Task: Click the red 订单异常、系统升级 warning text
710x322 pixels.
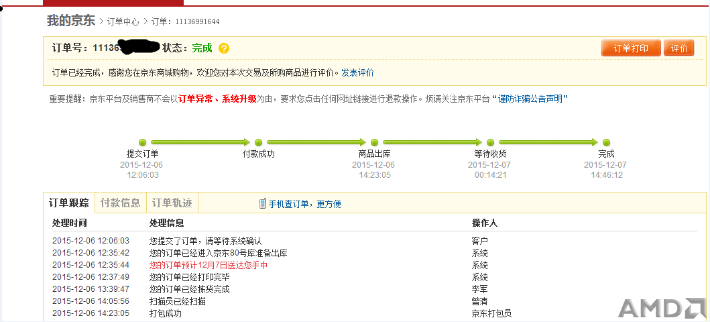Action: (217, 99)
